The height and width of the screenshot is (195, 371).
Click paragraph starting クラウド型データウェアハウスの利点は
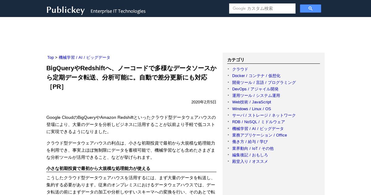coord(131,150)
